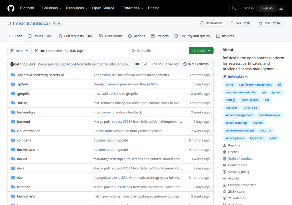This screenshot has height=205, width=292.
Task: Open the Pricing link
Action: click(154, 8)
